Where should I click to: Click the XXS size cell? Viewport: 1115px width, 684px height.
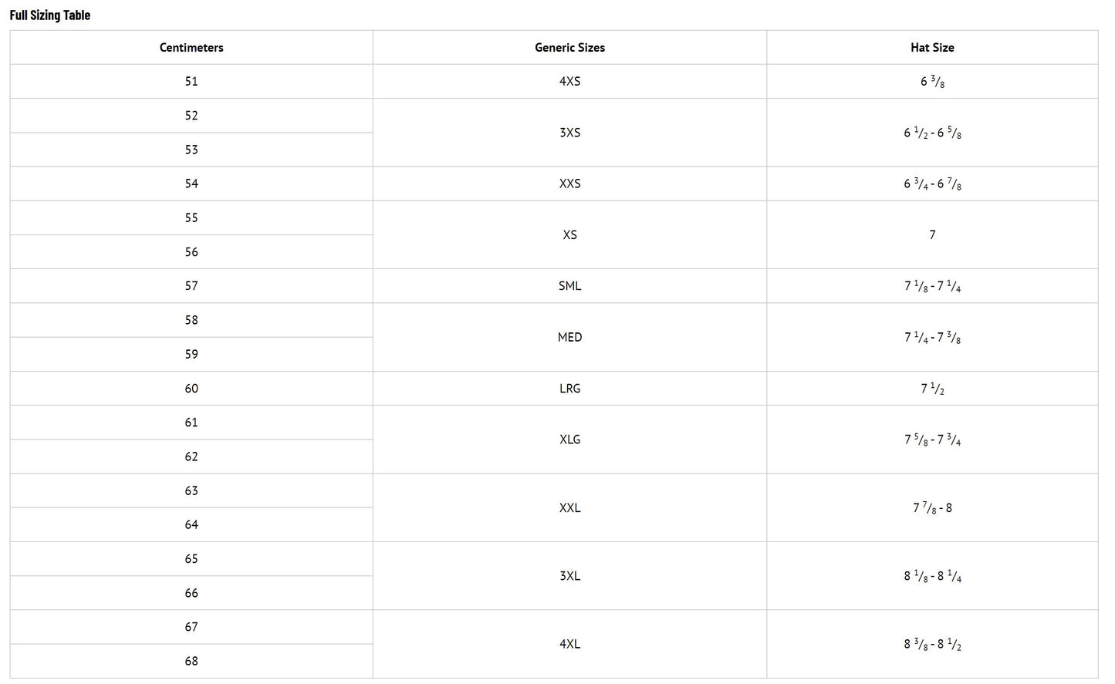click(569, 184)
